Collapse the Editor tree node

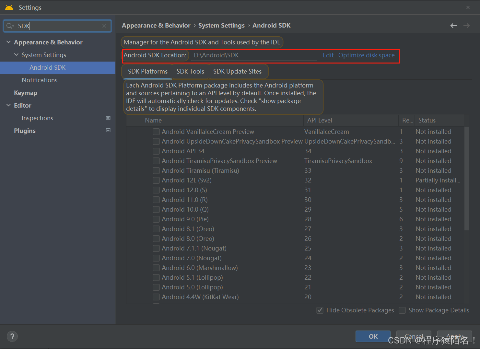coord(8,105)
